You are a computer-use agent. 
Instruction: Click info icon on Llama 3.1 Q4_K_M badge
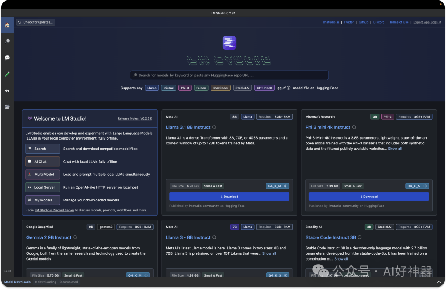286,186
